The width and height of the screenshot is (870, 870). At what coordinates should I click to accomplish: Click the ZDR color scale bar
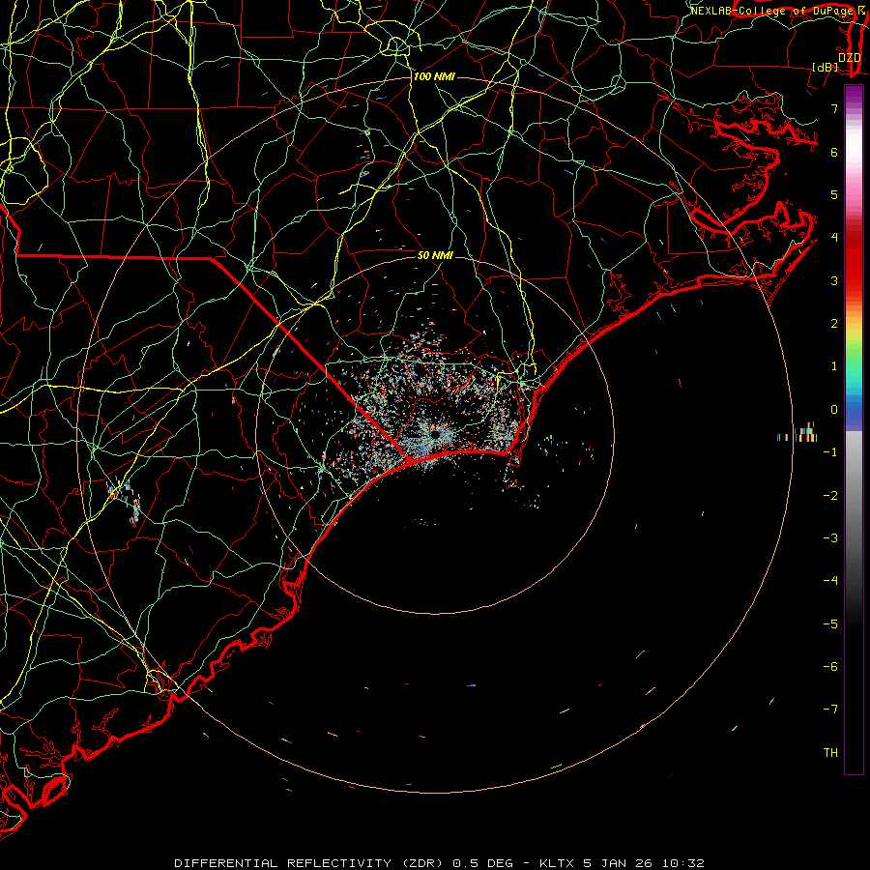[x=854, y=429]
